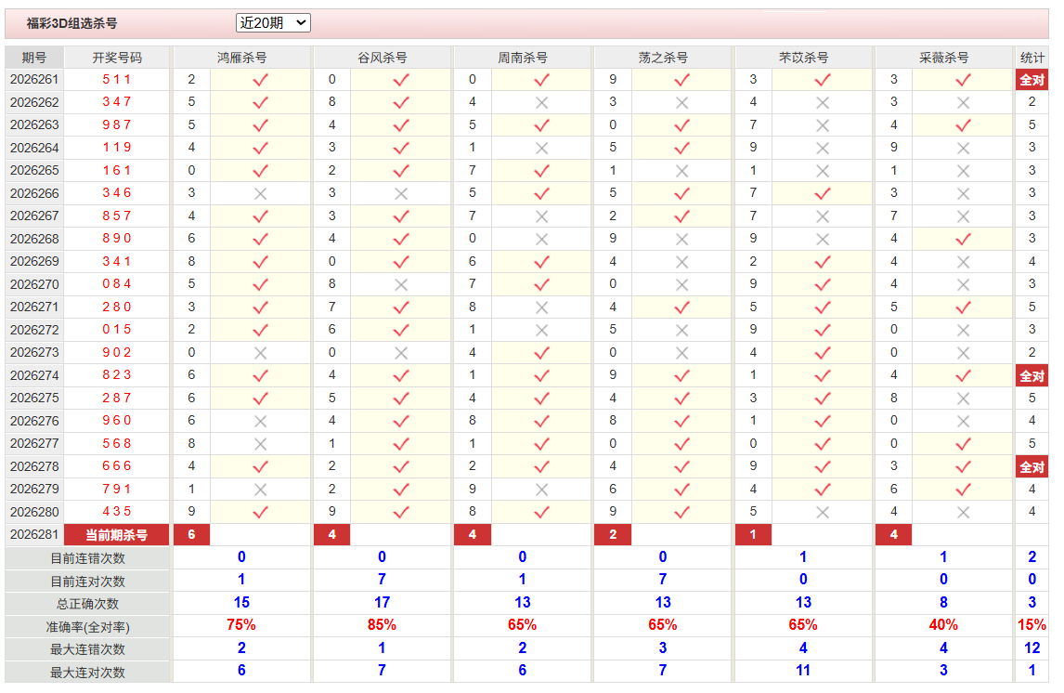Click 采薇杀号 X mark in row 2026275
The width and height of the screenshot is (1064, 693).
(963, 399)
